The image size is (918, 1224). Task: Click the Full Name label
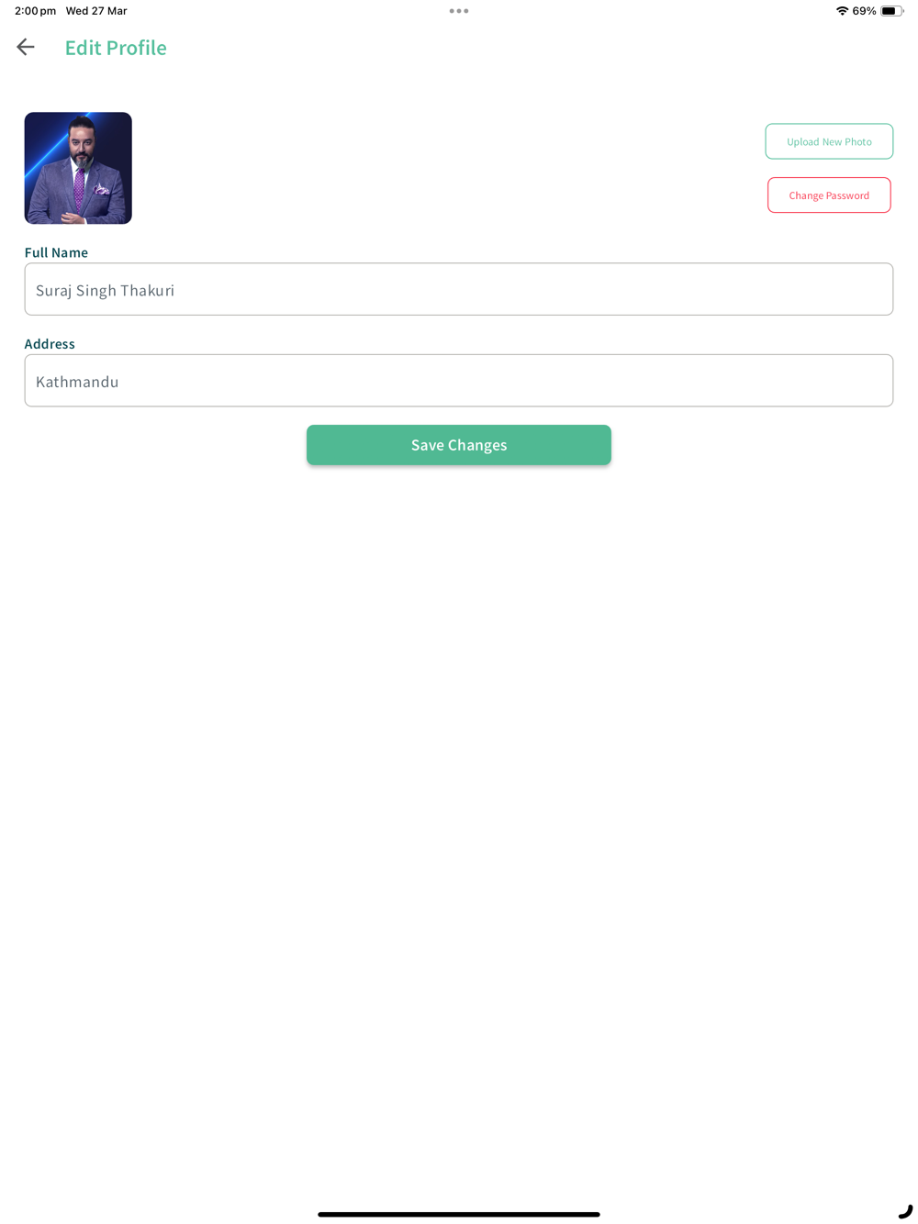(56, 252)
